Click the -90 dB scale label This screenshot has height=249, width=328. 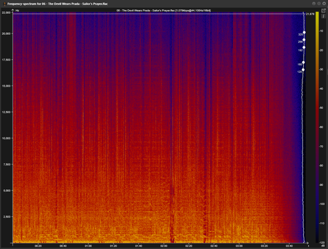point(321,185)
